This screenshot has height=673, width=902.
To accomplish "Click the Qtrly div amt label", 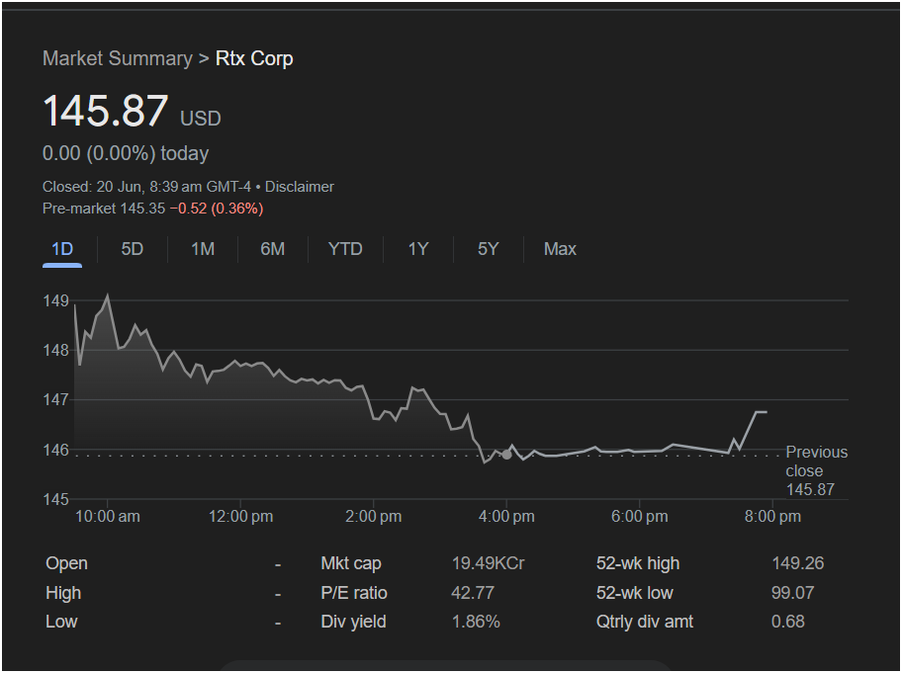I will click(645, 622).
